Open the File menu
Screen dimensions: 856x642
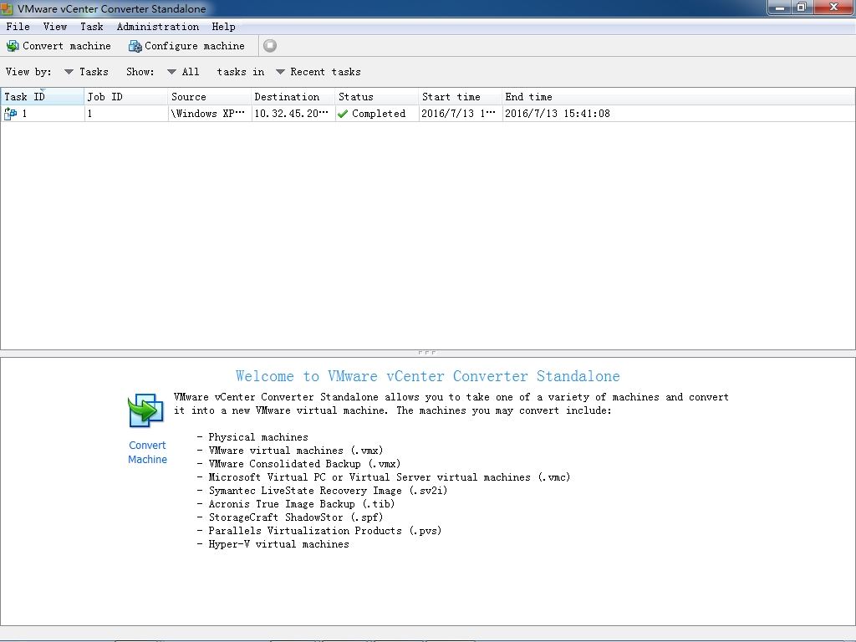pos(18,26)
